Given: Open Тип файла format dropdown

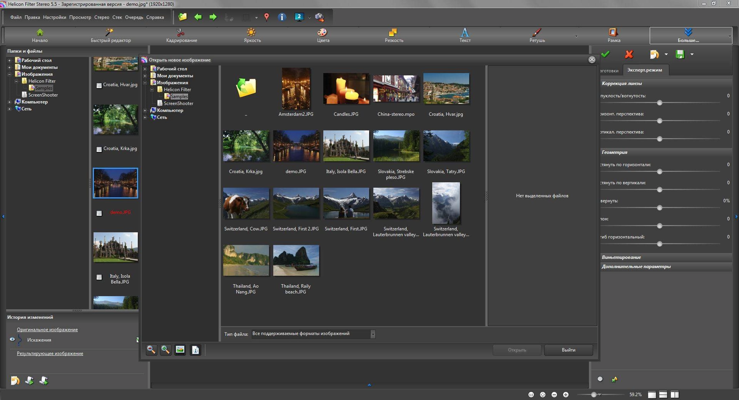Looking at the screenshot, I should [373, 334].
